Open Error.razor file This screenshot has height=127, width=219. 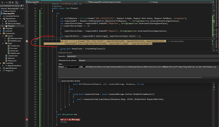coord(14,48)
